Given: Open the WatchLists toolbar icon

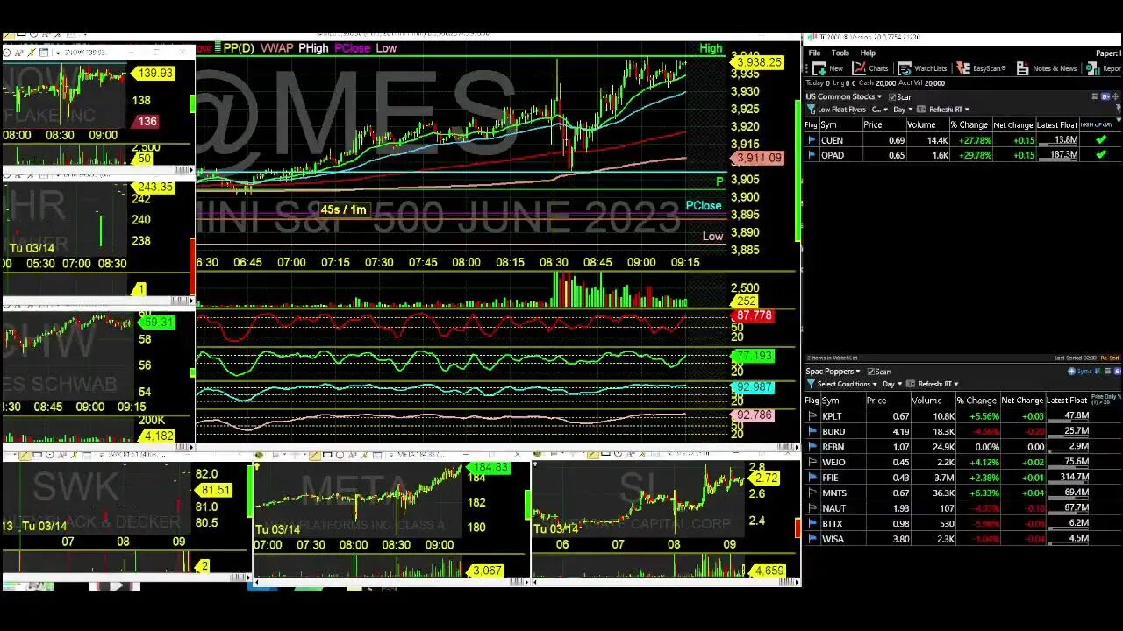Looking at the screenshot, I should (x=922, y=68).
